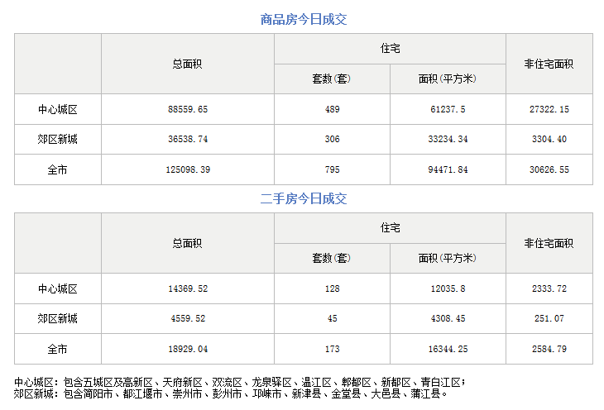Select the value 14369.52
This screenshot has height=410, width=604.
pyautogui.click(x=188, y=288)
